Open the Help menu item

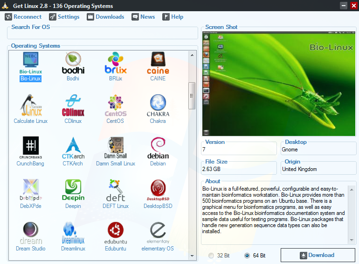click(x=173, y=17)
